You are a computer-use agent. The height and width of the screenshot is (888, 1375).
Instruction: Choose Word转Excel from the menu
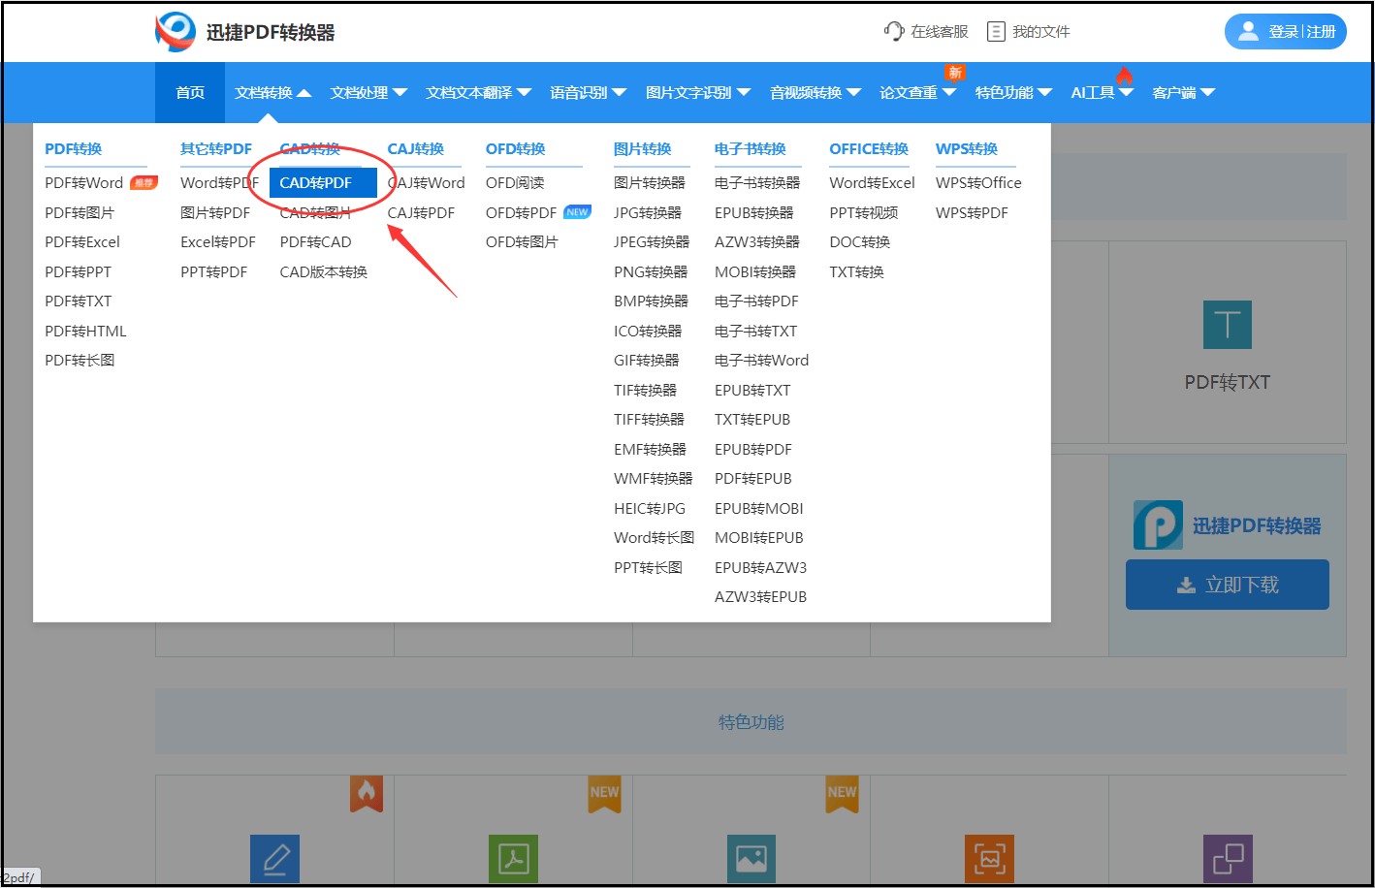click(x=873, y=182)
